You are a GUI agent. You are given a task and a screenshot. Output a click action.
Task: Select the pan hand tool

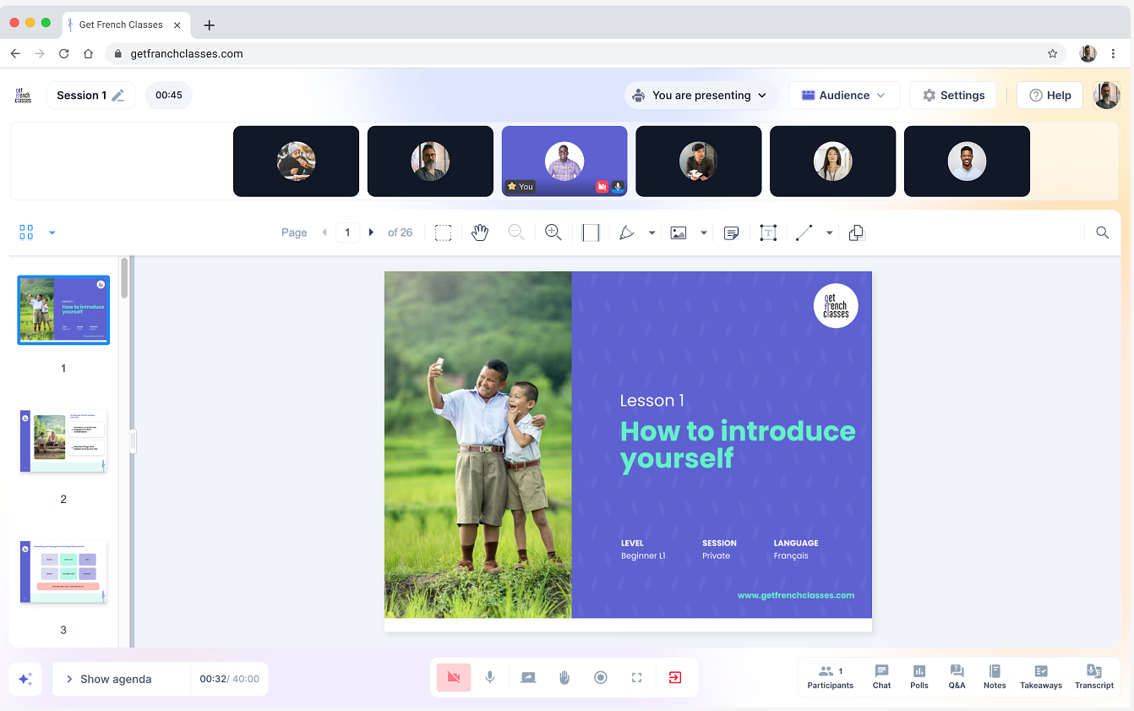(x=480, y=232)
